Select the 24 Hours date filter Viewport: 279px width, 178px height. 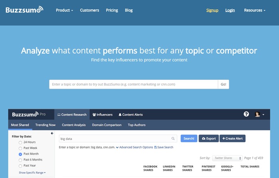[20, 142]
